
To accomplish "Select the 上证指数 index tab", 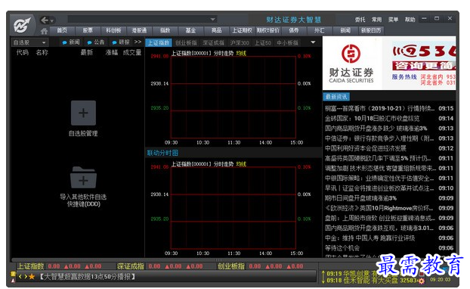I will (159, 43).
